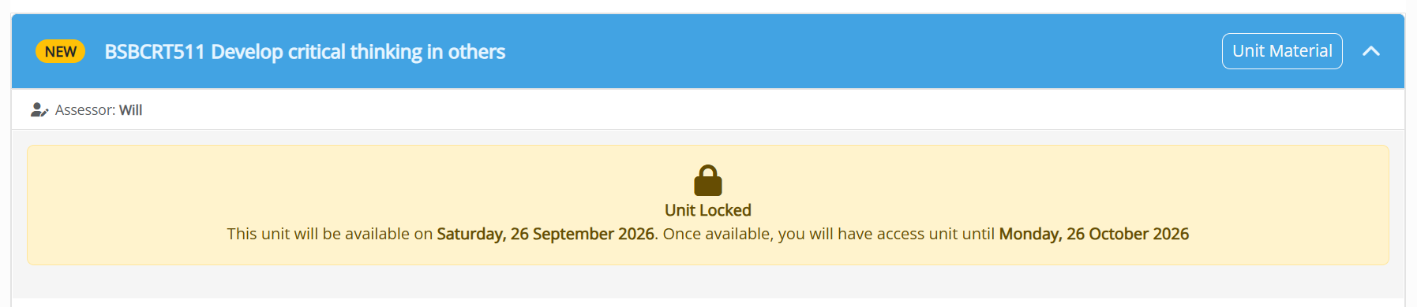The height and width of the screenshot is (307, 1417).
Task: Click the grey area below locked banner
Action: click(x=708, y=282)
